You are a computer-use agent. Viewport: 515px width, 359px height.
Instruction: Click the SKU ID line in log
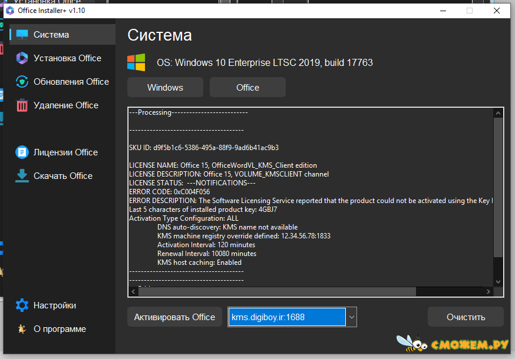click(204, 148)
